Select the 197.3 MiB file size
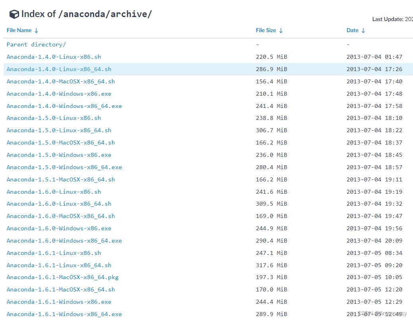The width and height of the screenshot is (413, 320). tap(271, 277)
